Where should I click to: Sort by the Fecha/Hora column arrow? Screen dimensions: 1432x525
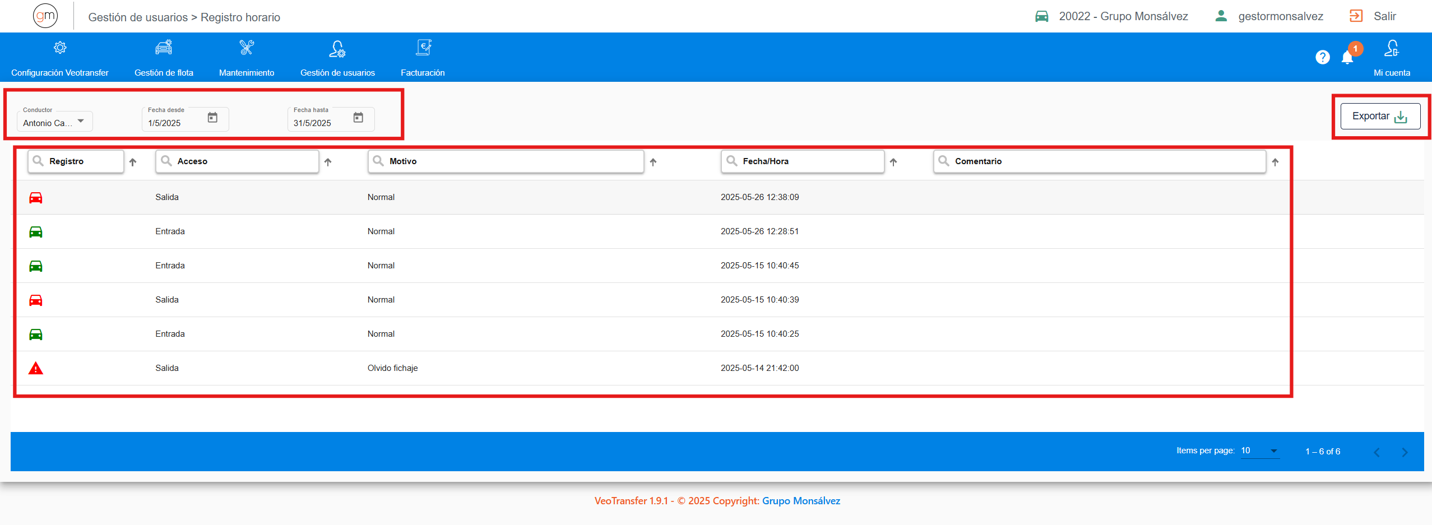(893, 162)
